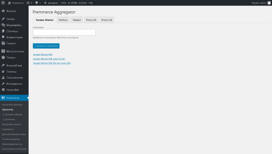Image resolution: width=272 pixels, height=154 pixels.
Task: Switch to the Hotline tab
Action: 63,20
